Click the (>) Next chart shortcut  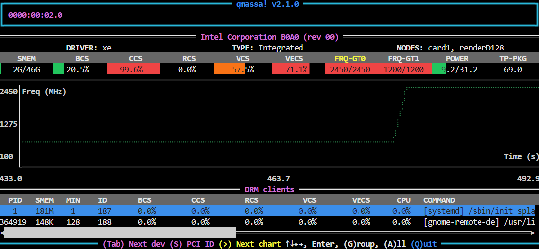[x=250, y=244]
